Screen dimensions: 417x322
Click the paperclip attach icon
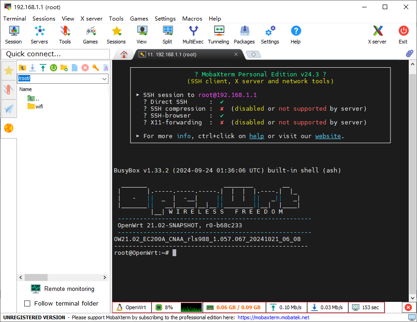pyautogui.click(x=410, y=54)
